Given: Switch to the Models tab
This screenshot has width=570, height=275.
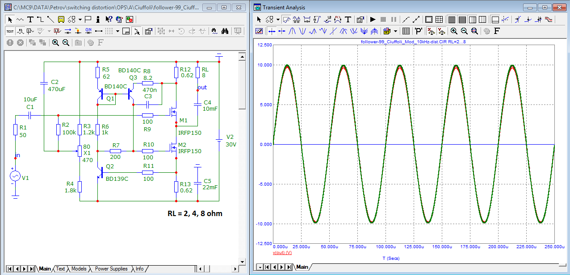Looking at the screenshot, I should (x=79, y=269).
